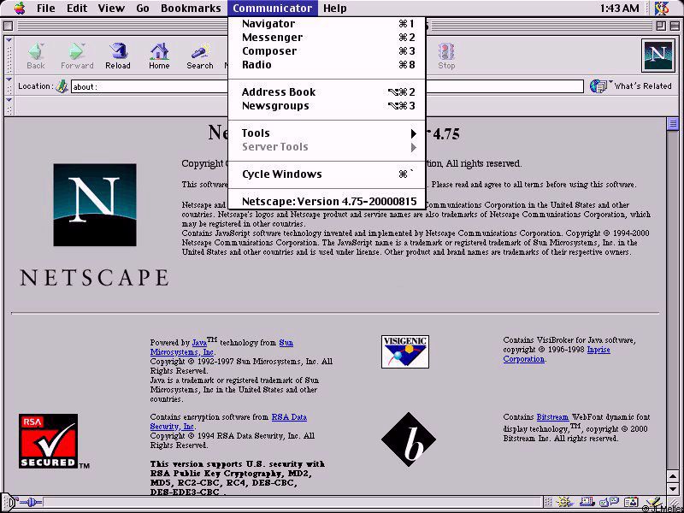Click the vertical scrollbar thumb

coord(672,124)
